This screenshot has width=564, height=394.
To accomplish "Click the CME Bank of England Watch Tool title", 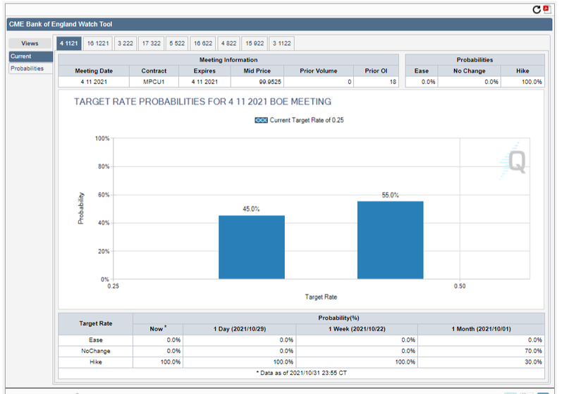I will (x=61, y=25).
